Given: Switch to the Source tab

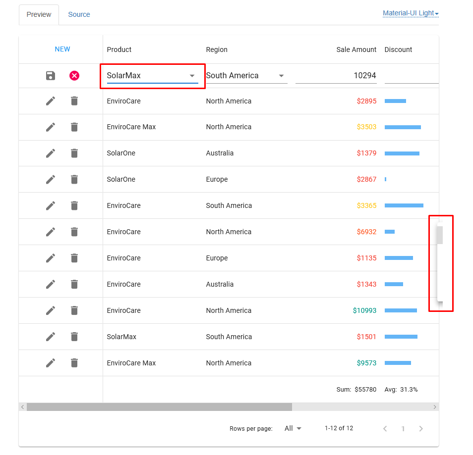Looking at the screenshot, I should coord(79,14).
